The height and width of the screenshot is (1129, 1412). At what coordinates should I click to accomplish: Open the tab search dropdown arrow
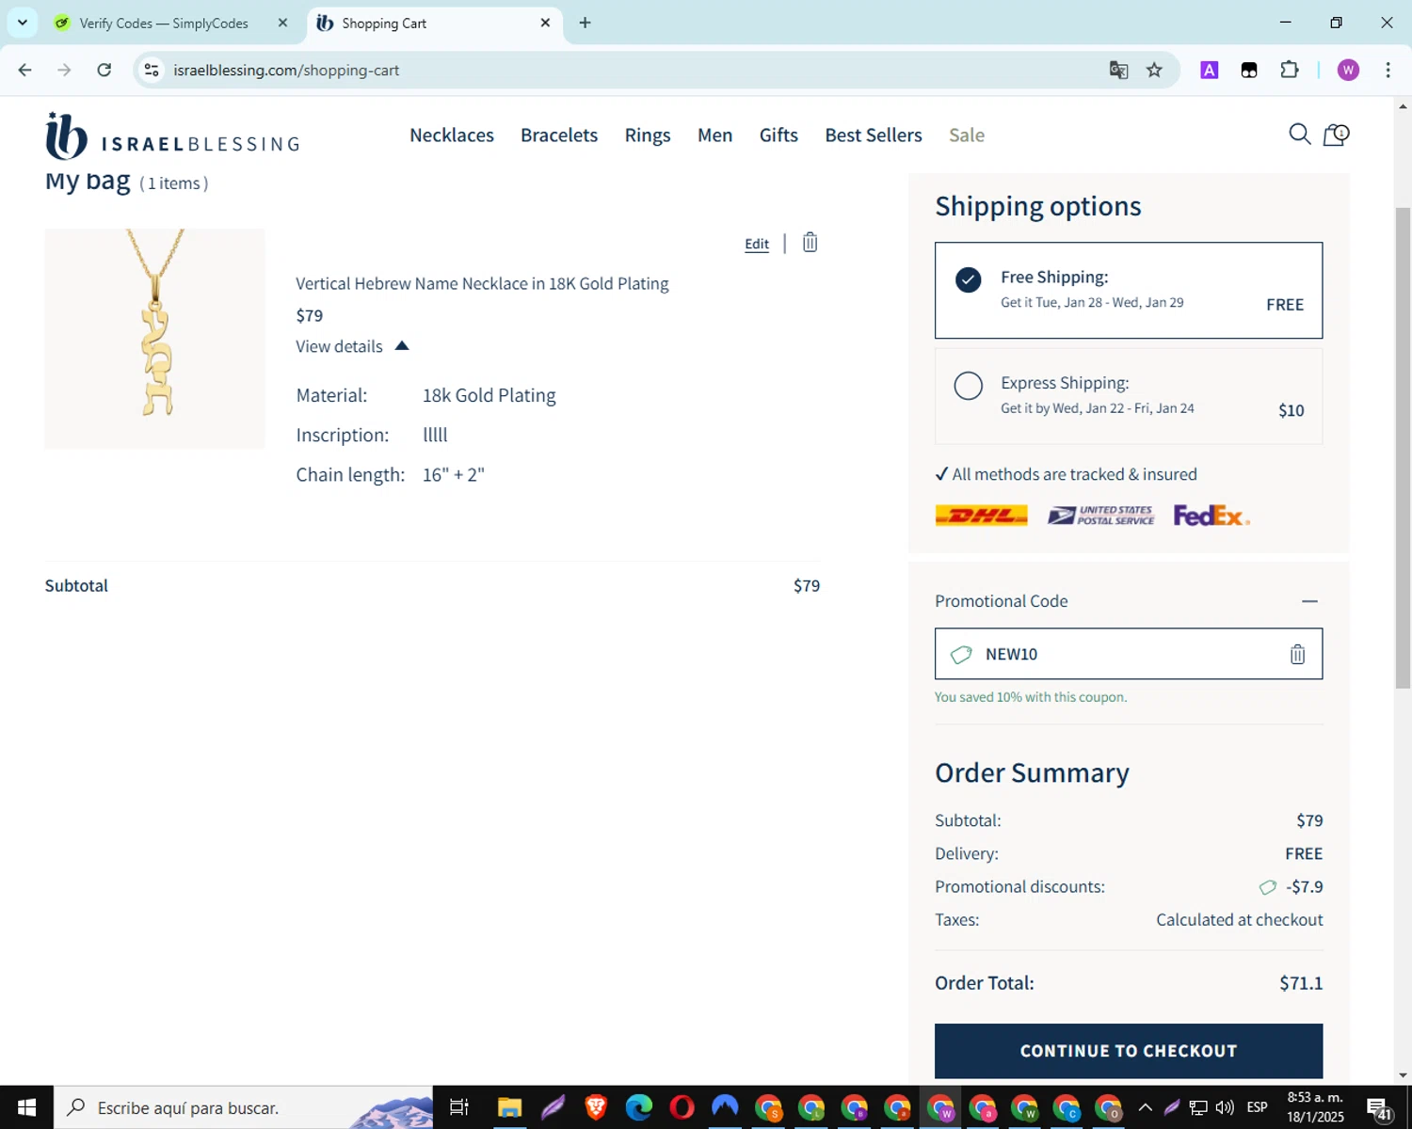tap(23, 23)
